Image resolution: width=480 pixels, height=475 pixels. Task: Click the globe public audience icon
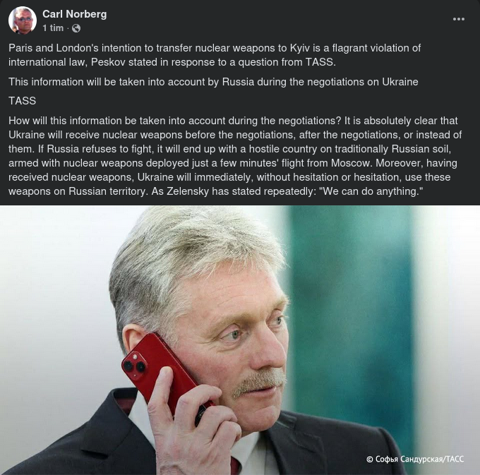pyautogui.click(x=76, y=28)
